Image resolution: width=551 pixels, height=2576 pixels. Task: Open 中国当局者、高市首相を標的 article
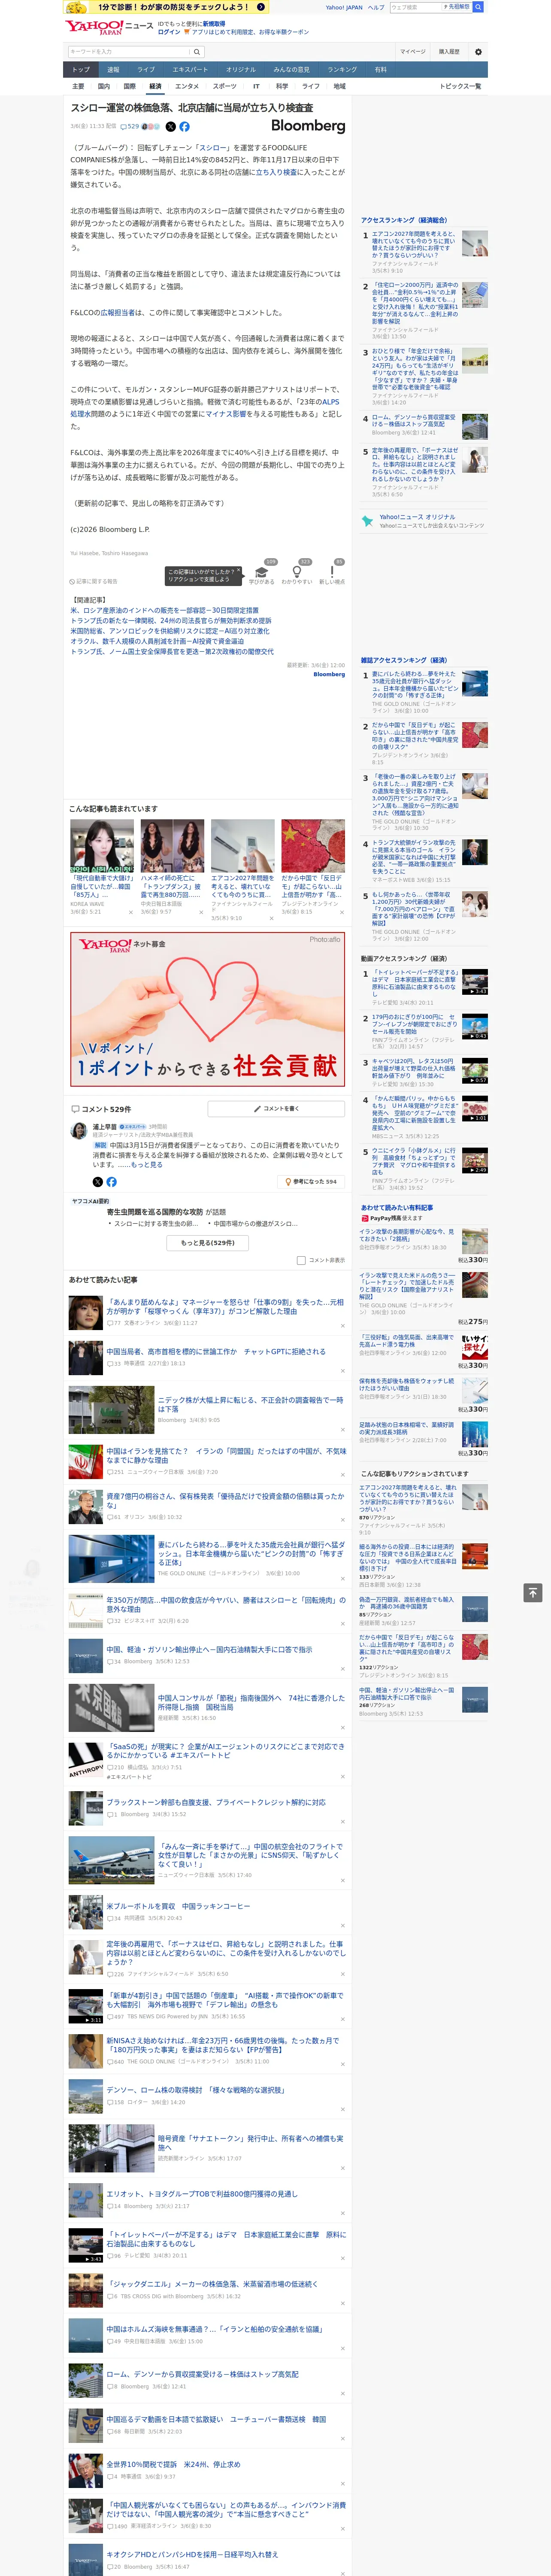(x=216, y=1351)
